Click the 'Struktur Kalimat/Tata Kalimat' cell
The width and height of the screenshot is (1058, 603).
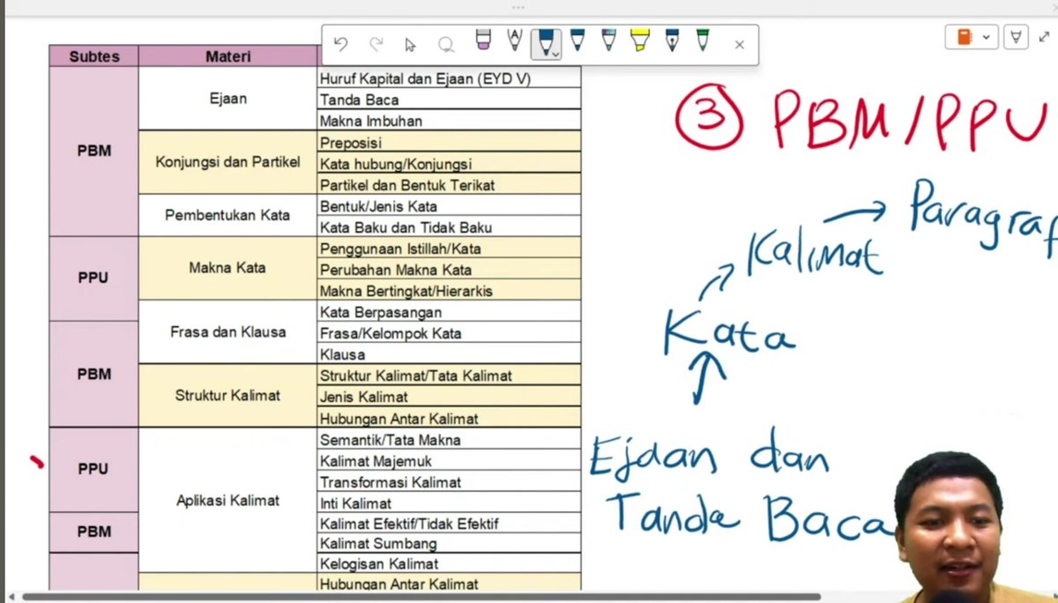pos(449,375)
